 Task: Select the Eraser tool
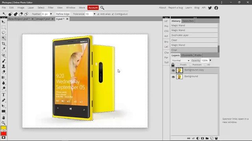pos(4,72)
